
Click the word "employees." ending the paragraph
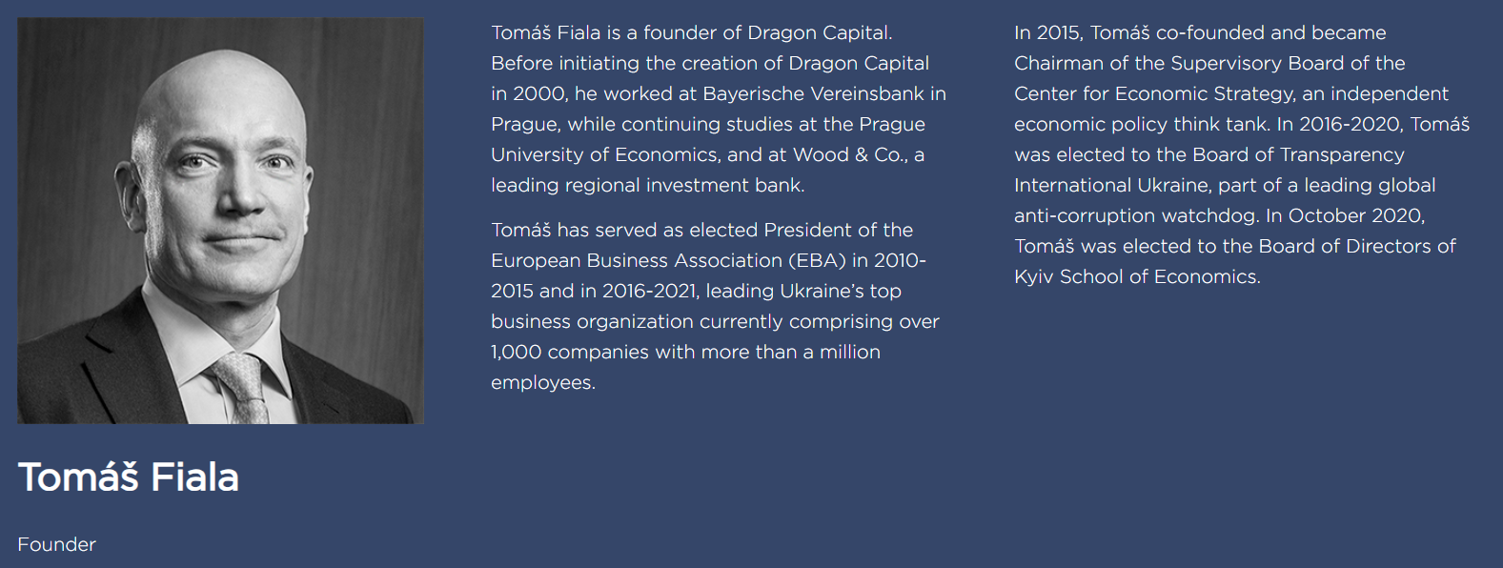tap(543, 382)
